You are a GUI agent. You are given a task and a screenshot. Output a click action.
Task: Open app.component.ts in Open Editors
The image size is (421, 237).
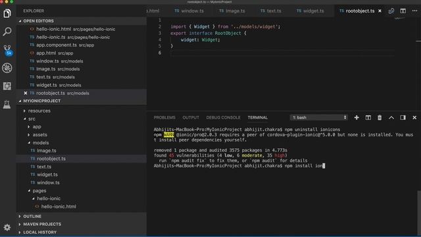click(82, 45)
